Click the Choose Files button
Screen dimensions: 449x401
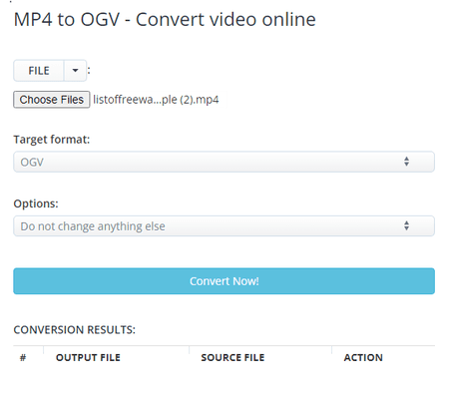52,100
